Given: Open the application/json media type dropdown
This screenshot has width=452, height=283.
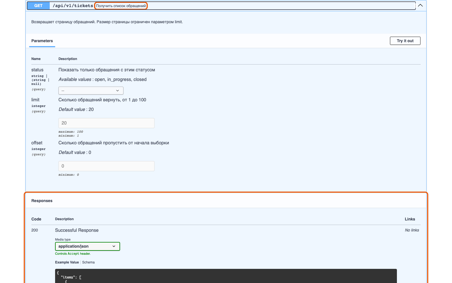Looking at the screenshot, I should pos(88,246).
